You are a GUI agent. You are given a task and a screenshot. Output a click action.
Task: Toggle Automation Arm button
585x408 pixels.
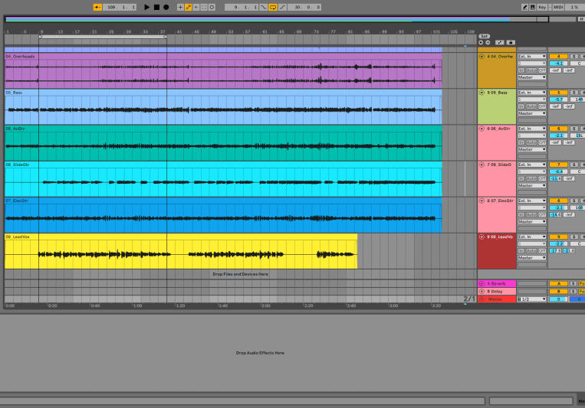(x=189, y=7)
